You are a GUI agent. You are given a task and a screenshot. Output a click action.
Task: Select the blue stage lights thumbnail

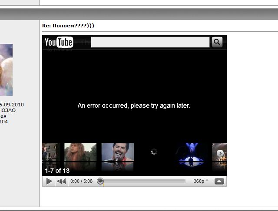(191, 157)
